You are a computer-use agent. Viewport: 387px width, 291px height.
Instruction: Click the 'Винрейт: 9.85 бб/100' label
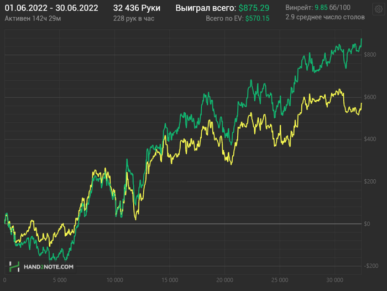[x=318, y=8]
